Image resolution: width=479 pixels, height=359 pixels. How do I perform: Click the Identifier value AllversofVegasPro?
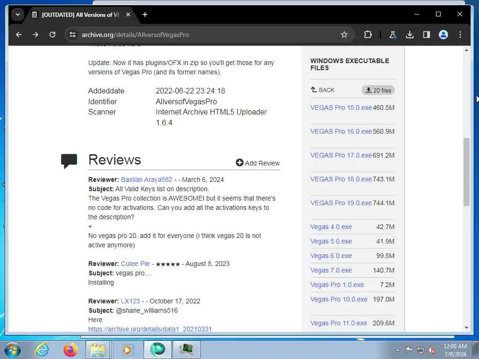(186, 101)
